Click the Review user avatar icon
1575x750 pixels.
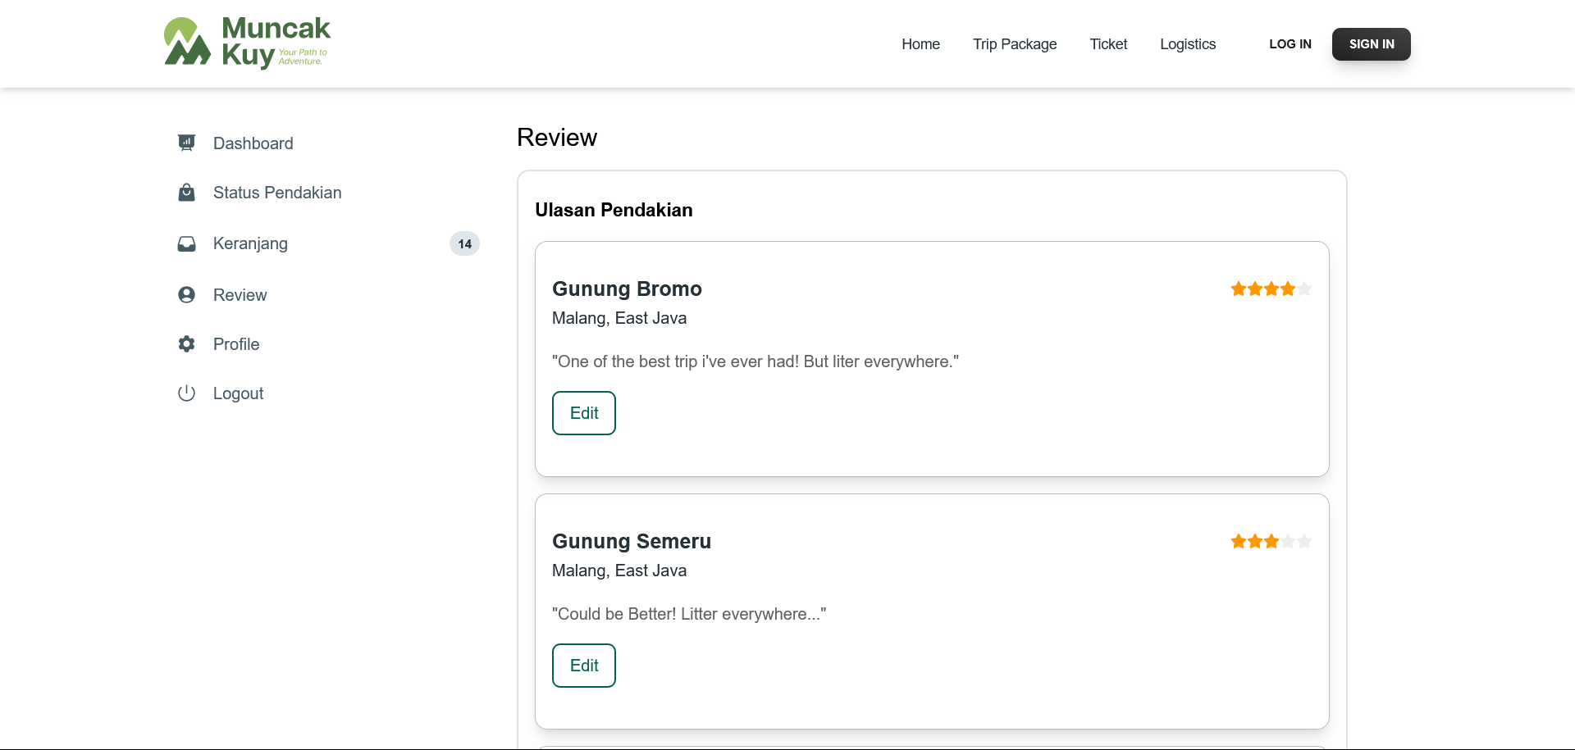point(187,295)
